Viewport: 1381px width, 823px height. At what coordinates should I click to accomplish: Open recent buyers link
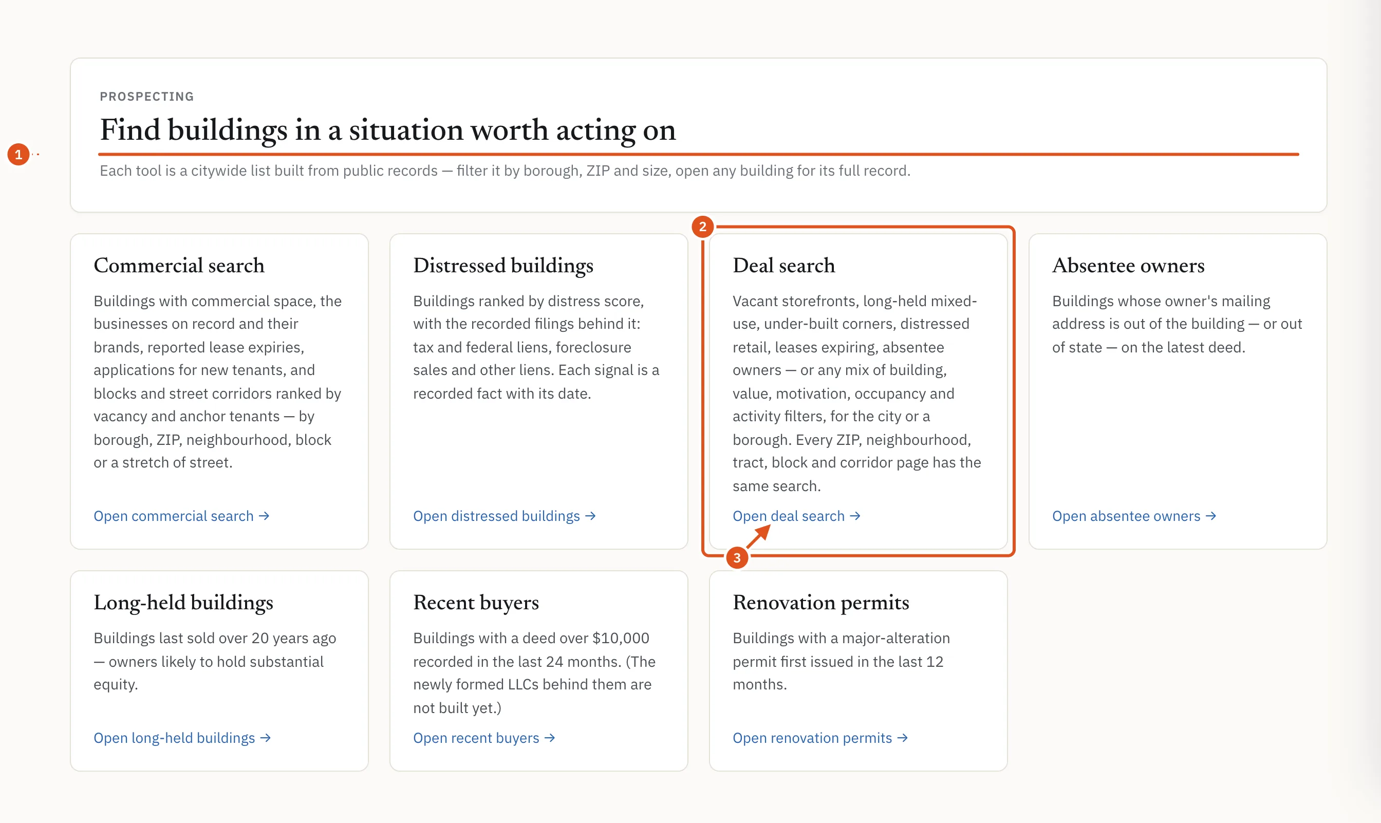click(483, 738)
